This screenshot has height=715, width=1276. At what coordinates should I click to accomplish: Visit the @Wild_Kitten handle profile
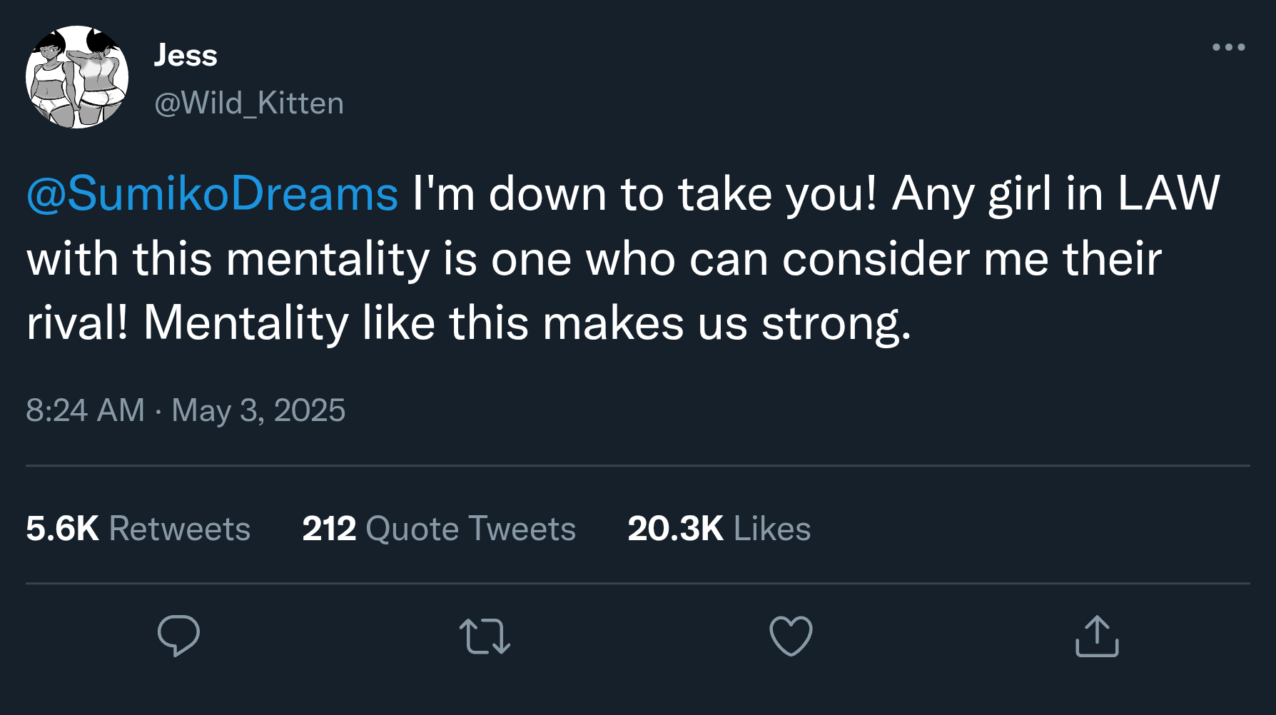[249, 103]
